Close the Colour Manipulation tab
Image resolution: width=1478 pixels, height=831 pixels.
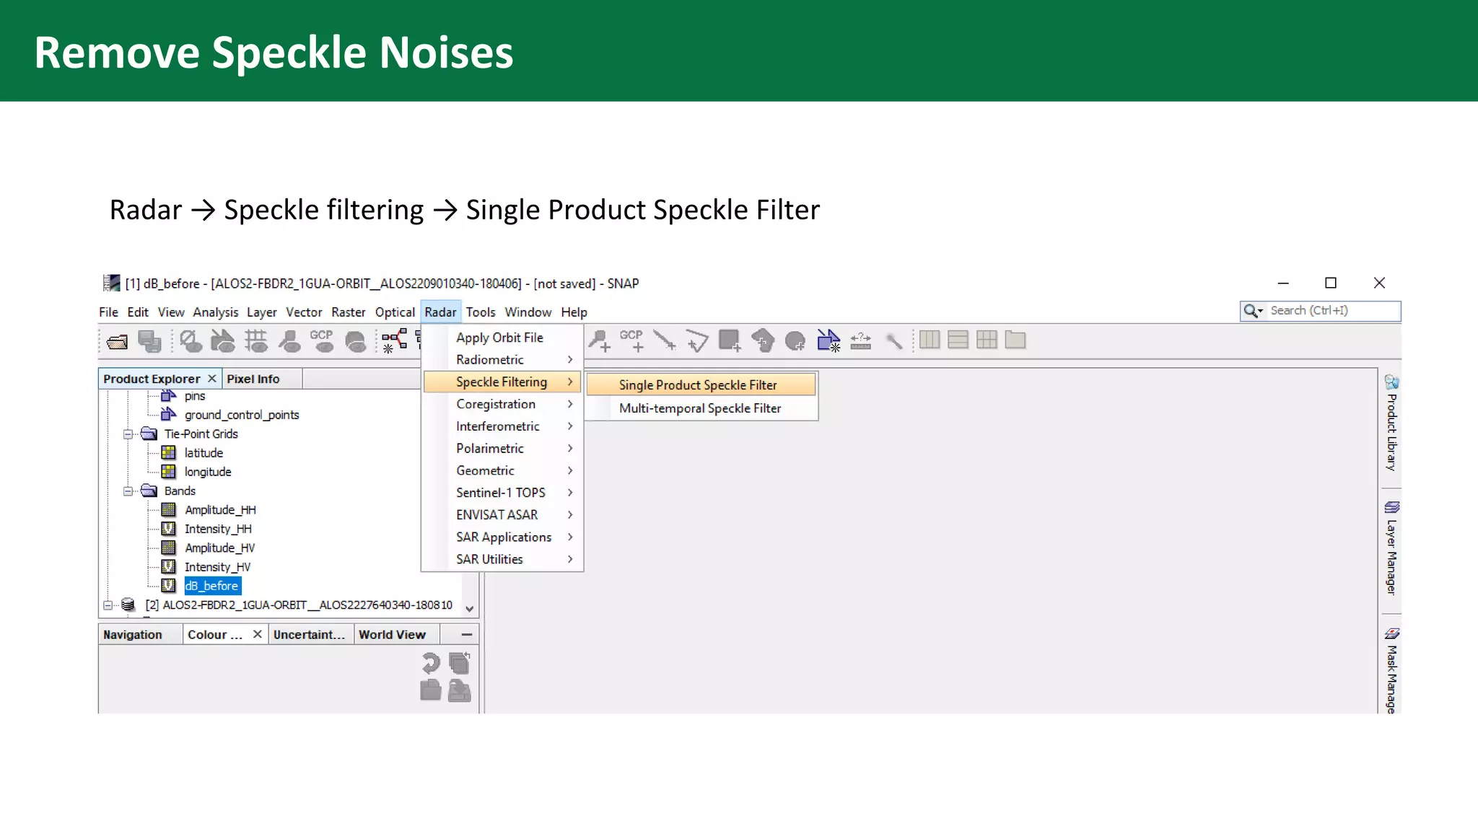point(257,634)
